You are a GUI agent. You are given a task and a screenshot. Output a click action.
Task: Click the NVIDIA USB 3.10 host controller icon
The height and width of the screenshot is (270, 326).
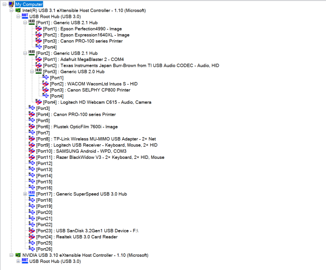pyautogui.click(x=18, y=255)
